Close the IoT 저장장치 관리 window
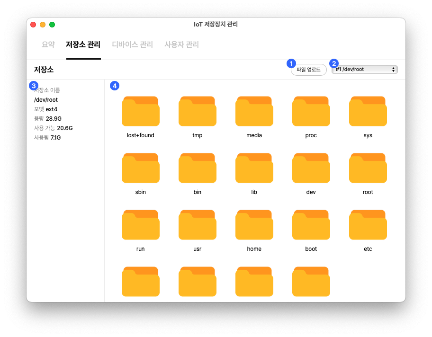The height and width of the screenshot is (337, 432). [33, 25]
